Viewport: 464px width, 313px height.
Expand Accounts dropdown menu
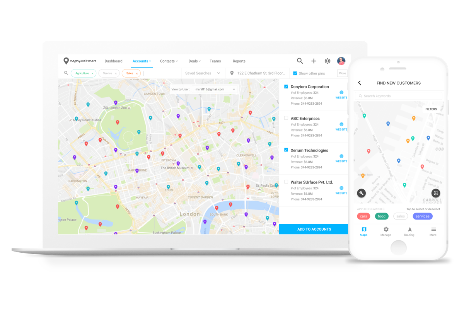point(142,61)
